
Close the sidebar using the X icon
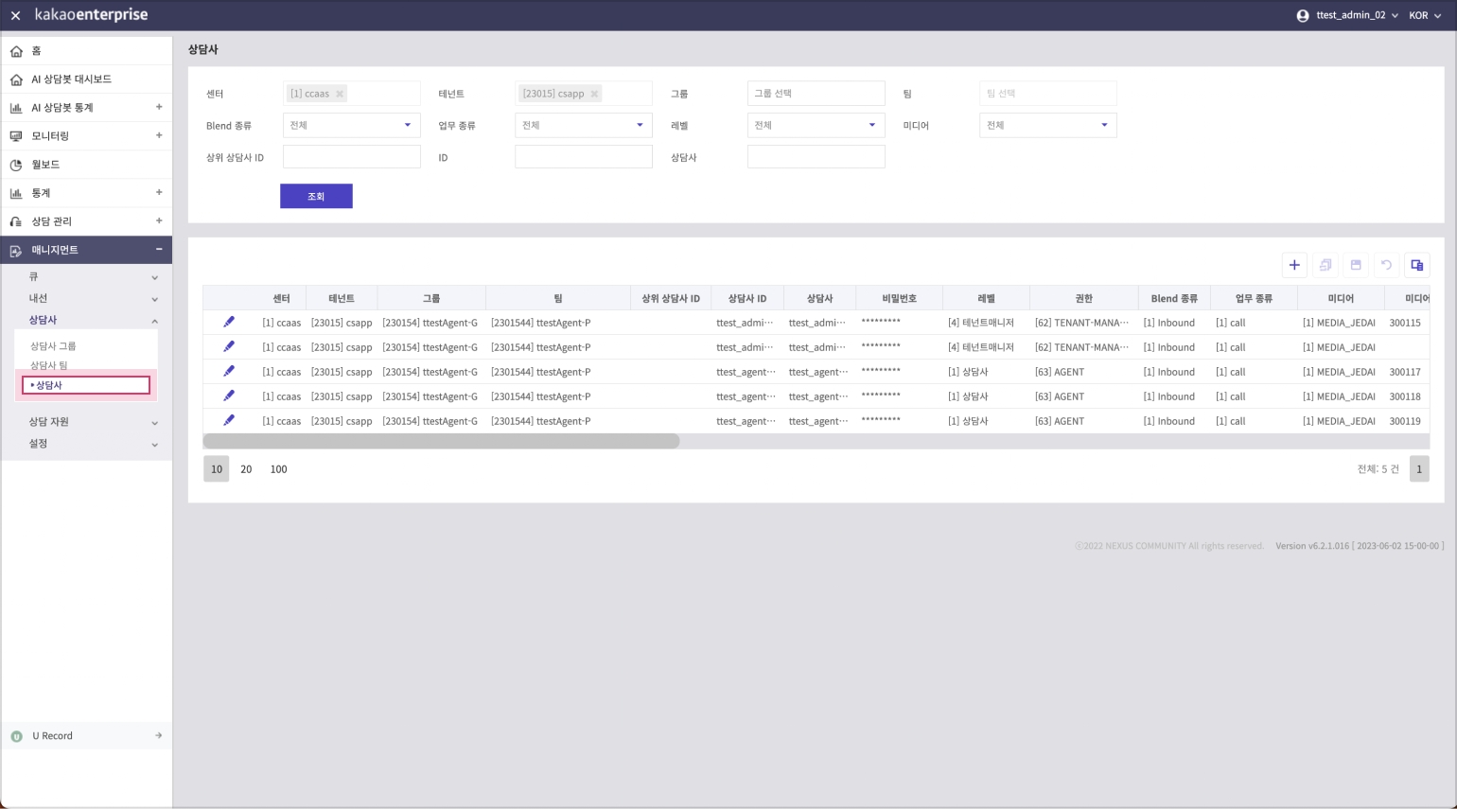(15, 16)
